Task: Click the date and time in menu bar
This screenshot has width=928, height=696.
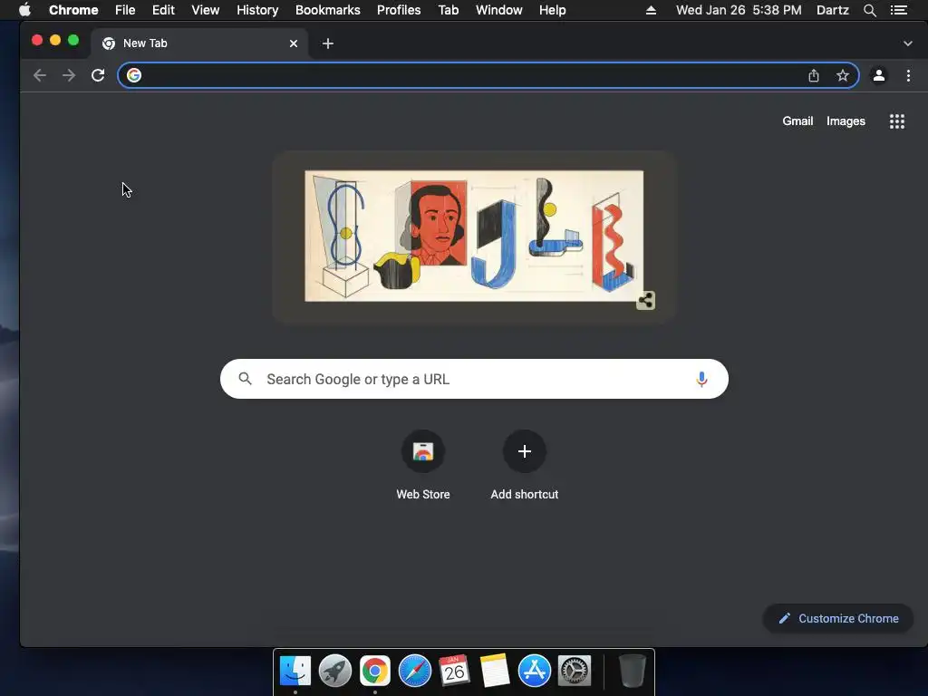Action: click(739, 10)
